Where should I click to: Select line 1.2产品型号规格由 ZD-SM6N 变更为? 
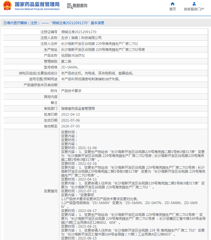[x=129, y=205]
